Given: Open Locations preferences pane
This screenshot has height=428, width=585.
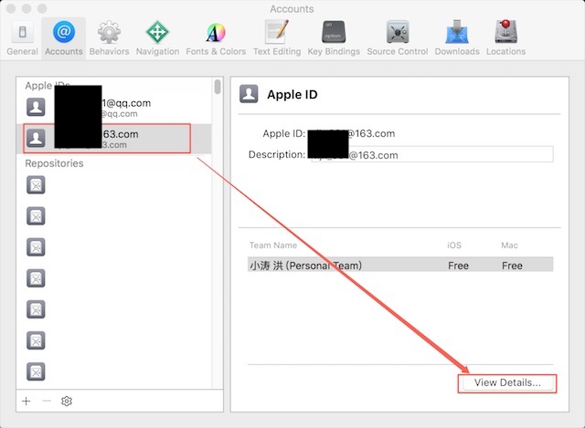Looking at the screenshot, I should click(x=505, y=37).
